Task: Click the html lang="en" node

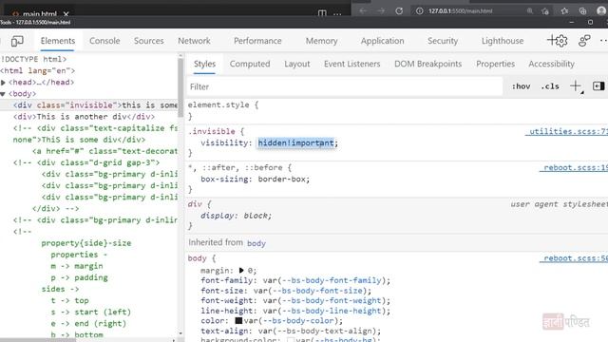Action: coord(38,70)
